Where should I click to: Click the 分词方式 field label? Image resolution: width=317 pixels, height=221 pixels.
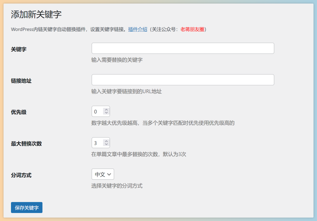coord(21,175)
